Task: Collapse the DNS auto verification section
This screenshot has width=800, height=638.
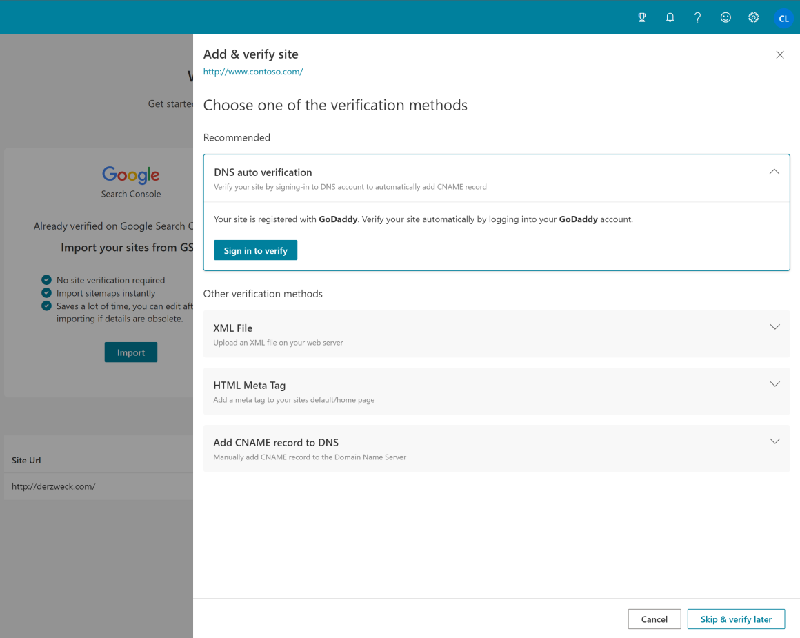Action: pyautogui.click(x=774, y=171)
